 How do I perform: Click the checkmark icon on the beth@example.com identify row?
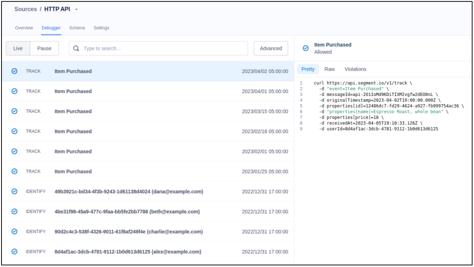tap(14, 211)
